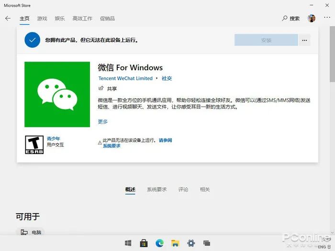Screen dimensions: 335x251
Task: Open Tencent WeChat Limited publisher link
Action: click(125, 78)
